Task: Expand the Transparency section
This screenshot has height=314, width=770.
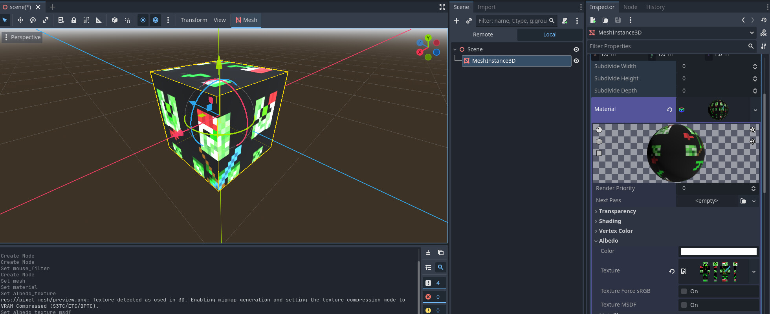Action: (x=617, y=211)
